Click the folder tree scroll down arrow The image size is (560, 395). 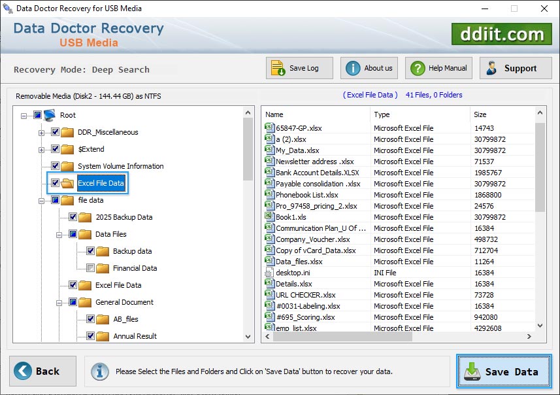click(248, 337)
